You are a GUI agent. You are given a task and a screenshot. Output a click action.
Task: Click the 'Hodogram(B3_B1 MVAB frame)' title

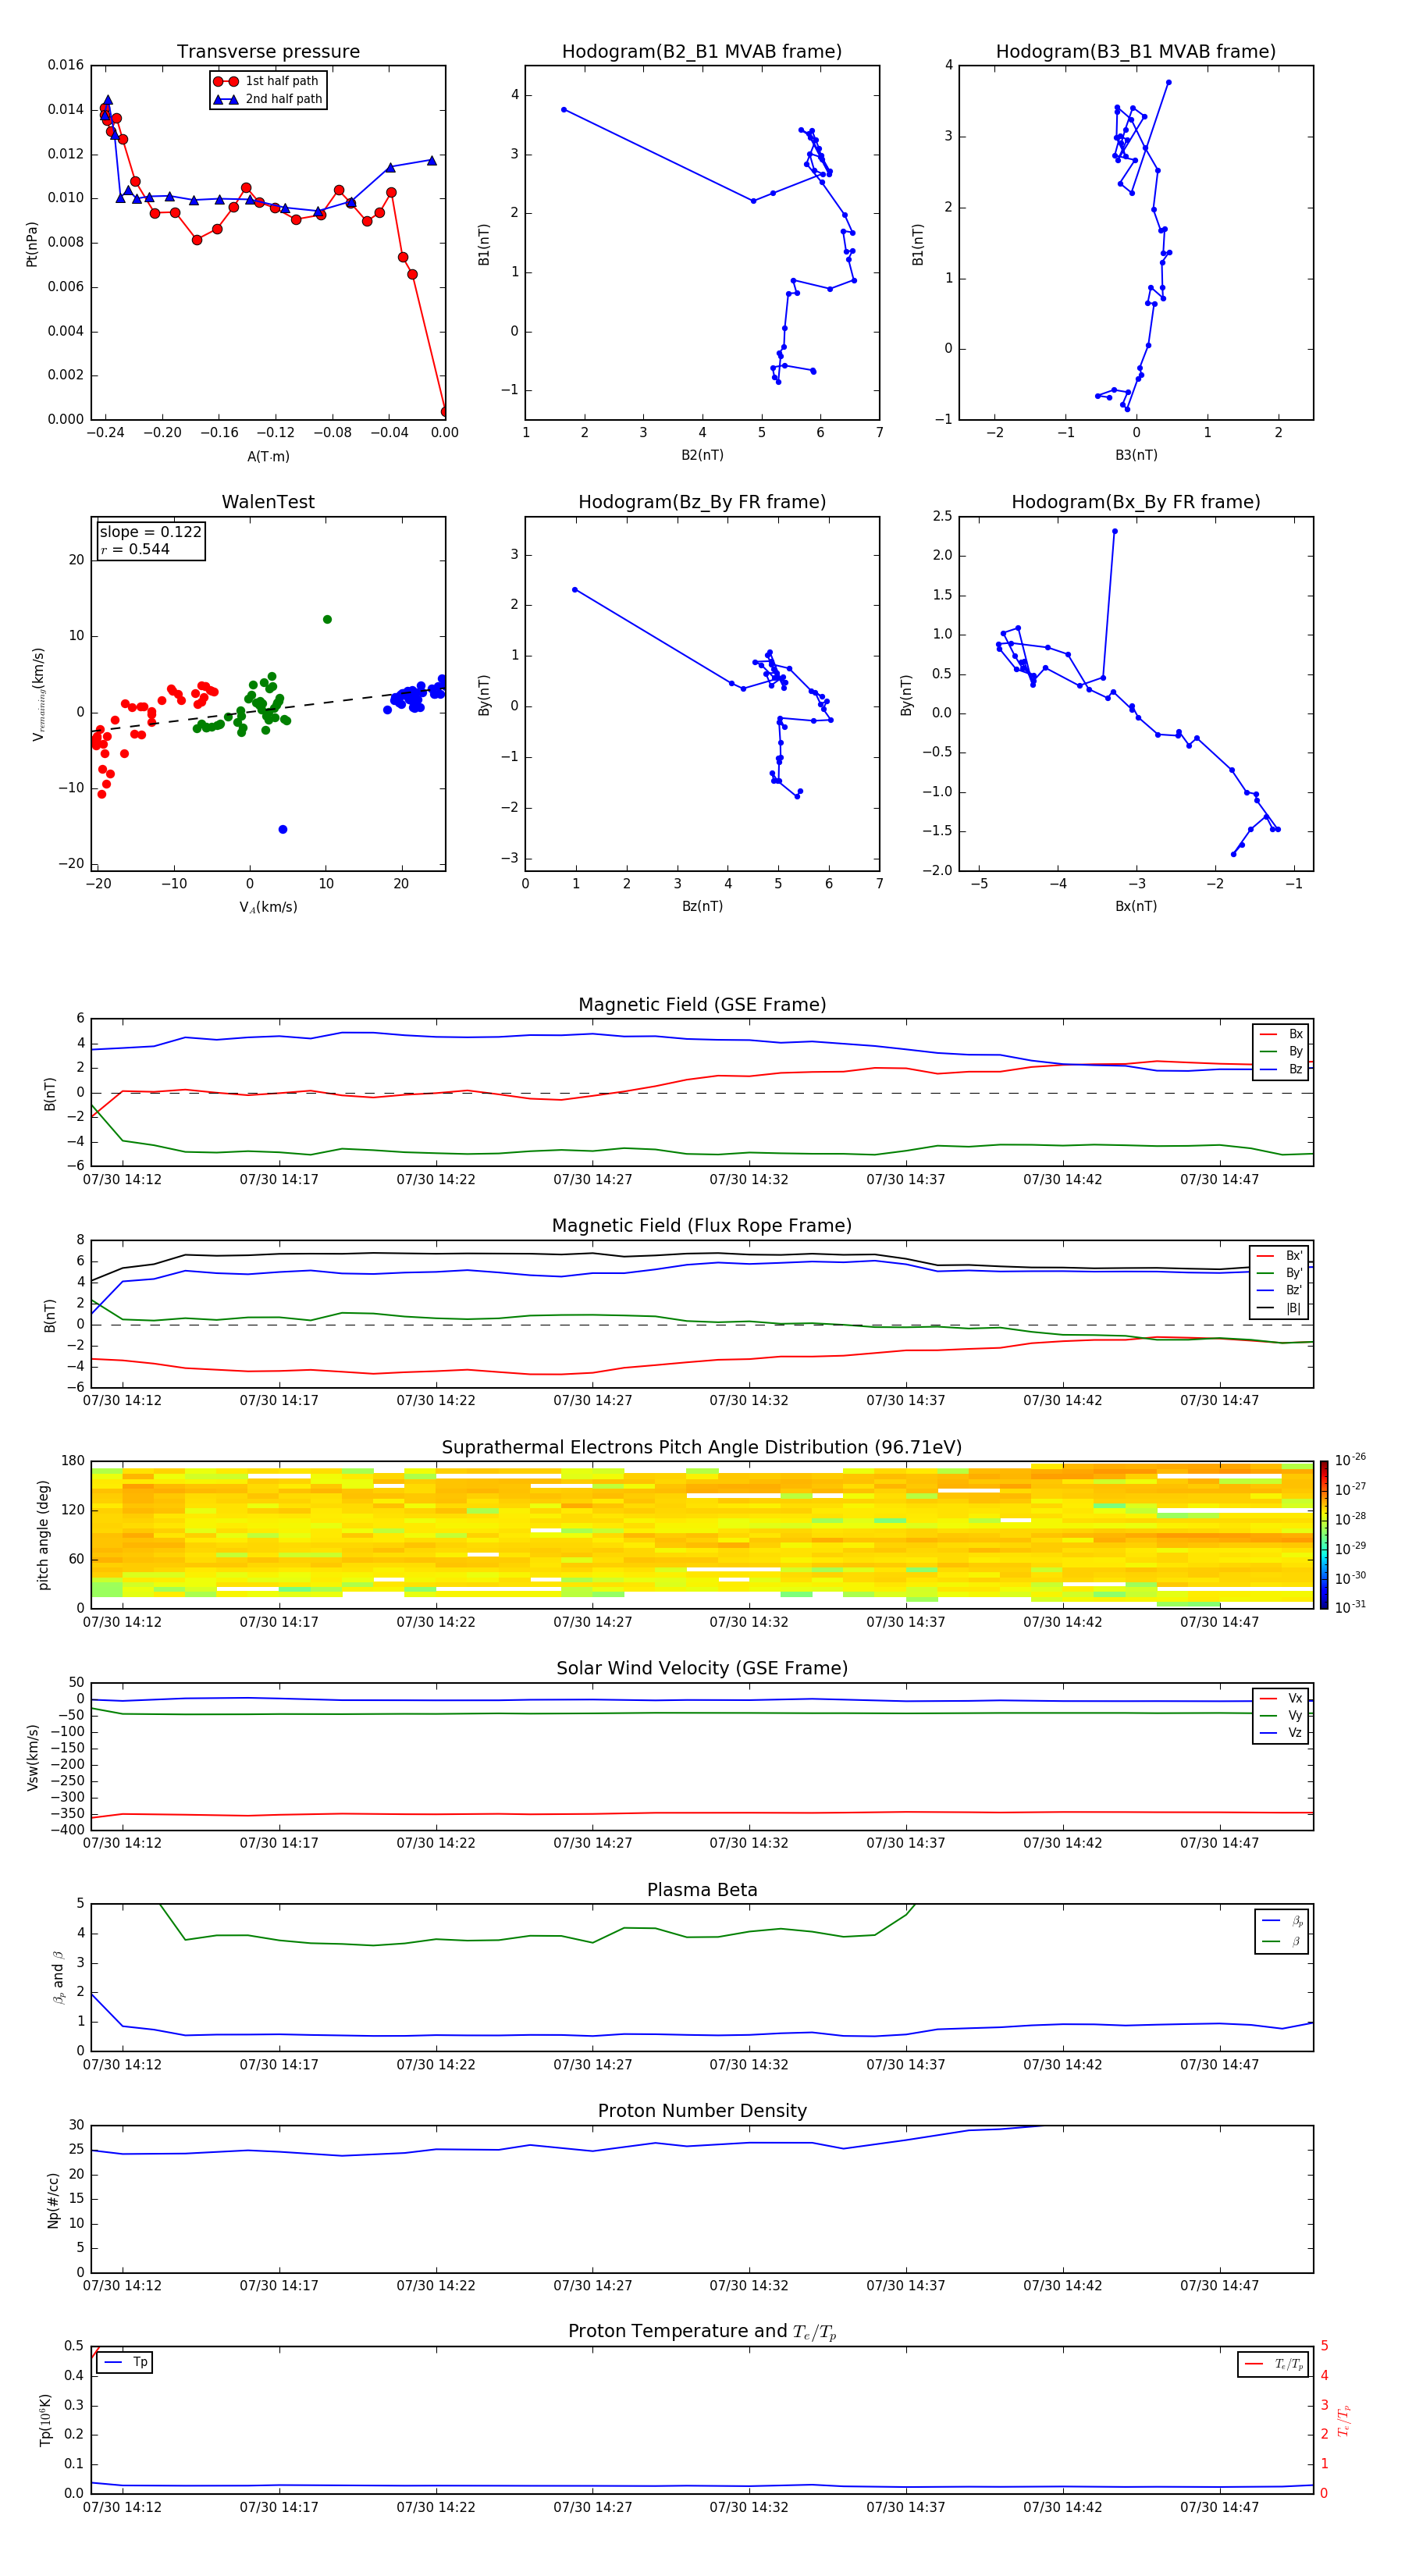1136,51
